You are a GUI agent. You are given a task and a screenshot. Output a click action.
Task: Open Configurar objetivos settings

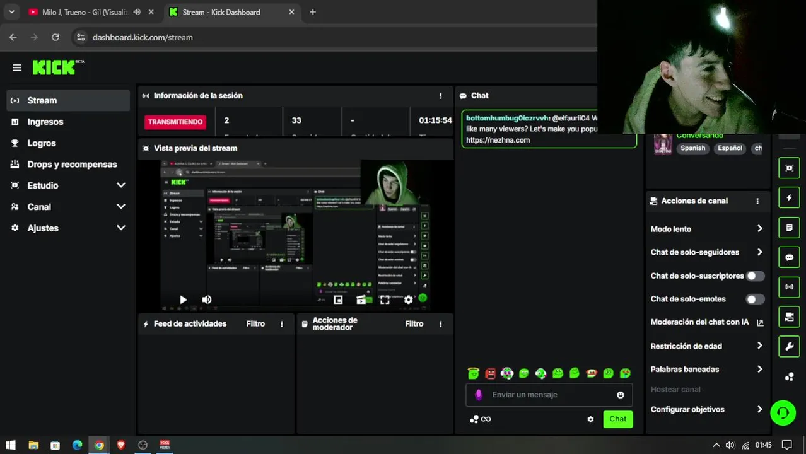(707, 410)
